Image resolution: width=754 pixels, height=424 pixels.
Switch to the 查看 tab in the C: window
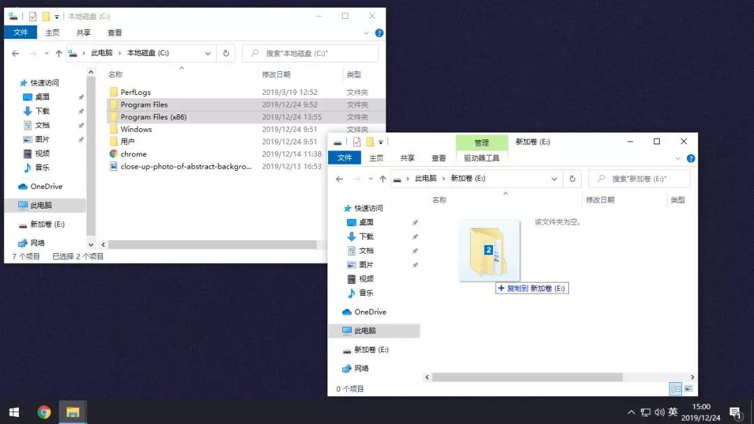click(114, 33)
